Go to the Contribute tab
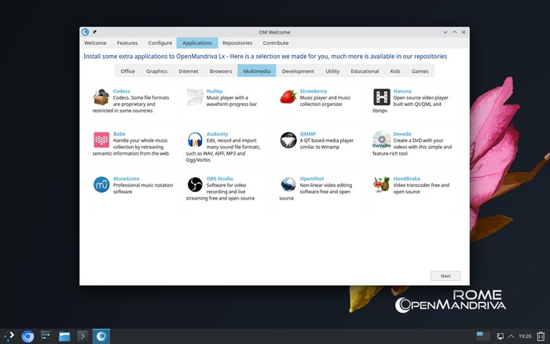This screenshot has height=344, width=550. (276, 42)
